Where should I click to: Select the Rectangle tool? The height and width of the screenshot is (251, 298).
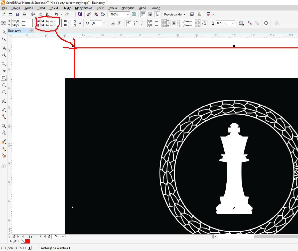tap(4, 78)
